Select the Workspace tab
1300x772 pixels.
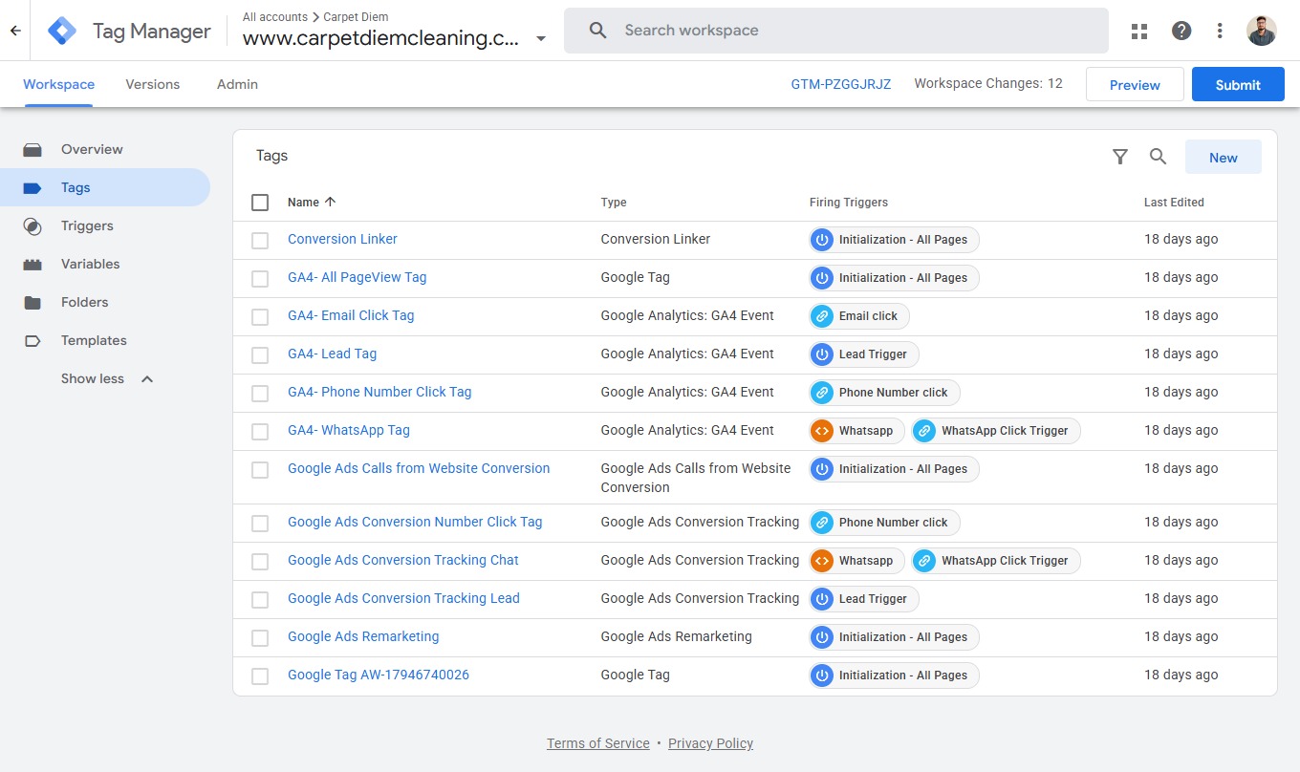coord(58,84)
